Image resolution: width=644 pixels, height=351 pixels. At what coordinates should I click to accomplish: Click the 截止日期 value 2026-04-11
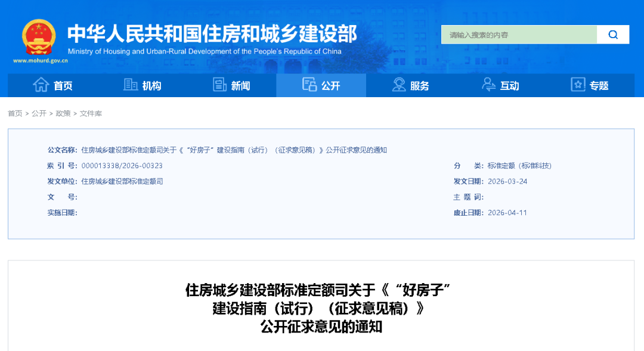507,213
